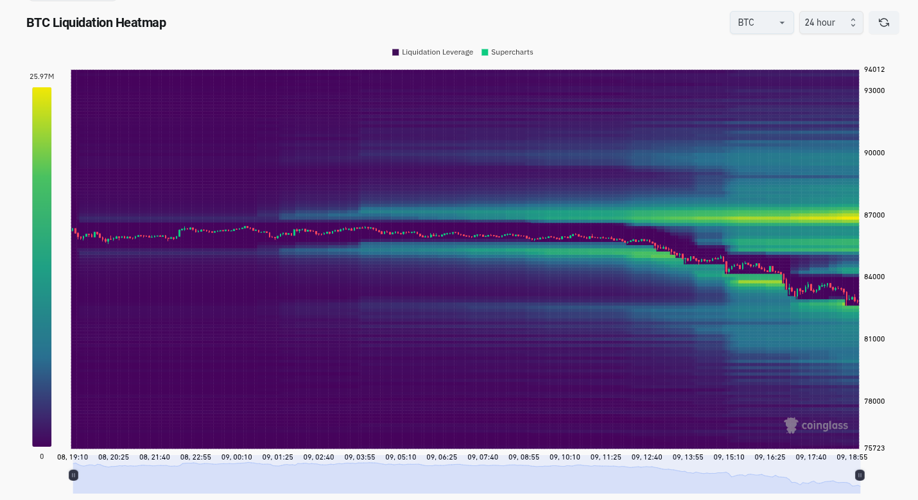Screen dimensions: 918x500
Task: Click the coinglass watermark logo
Action: (x=816, y=426)
